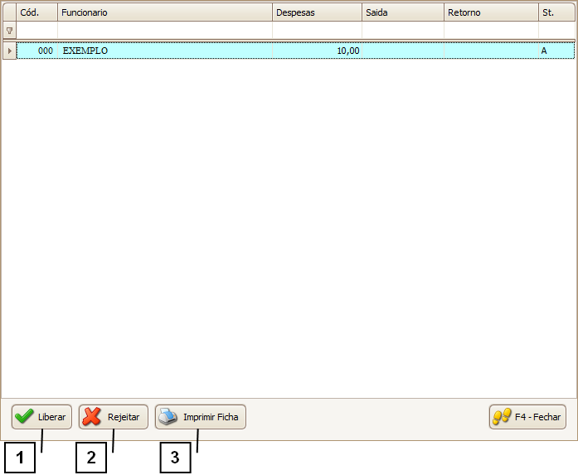578x475 pixels.
Task: Select the 10,00 expenses value cell
Action: pos(317,51)
